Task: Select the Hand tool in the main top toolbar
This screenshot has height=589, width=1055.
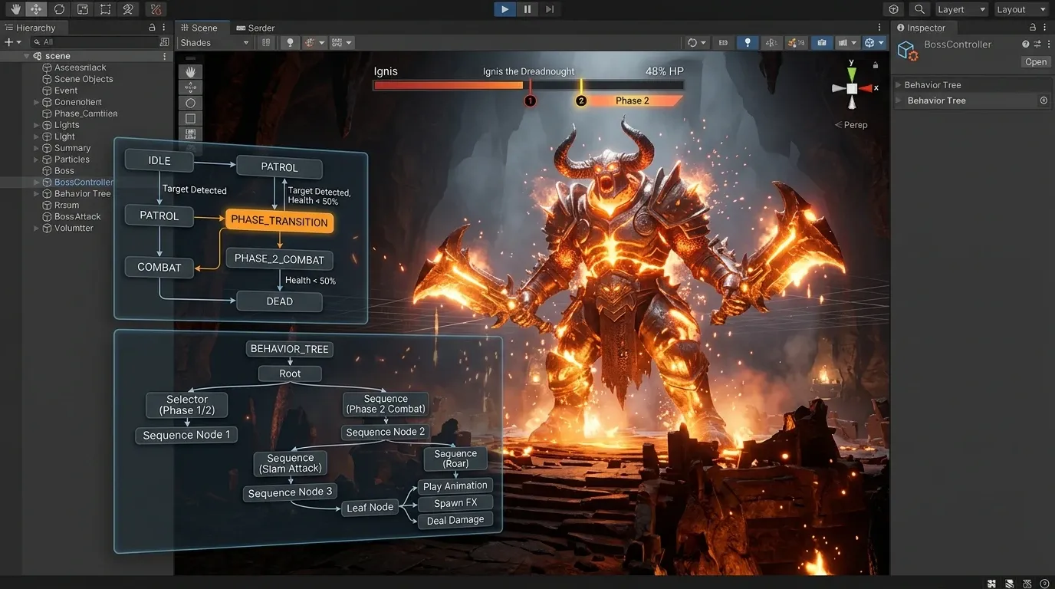Action: [x=15, y=9]
